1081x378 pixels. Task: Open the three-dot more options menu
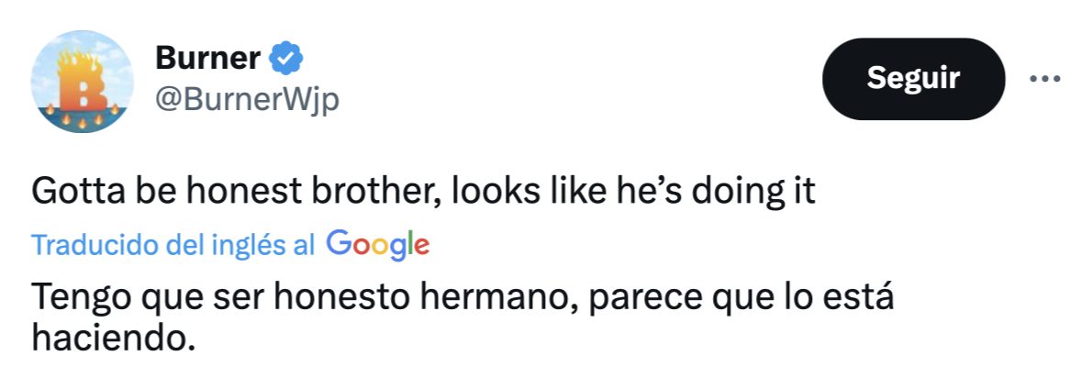point(1044,79)
